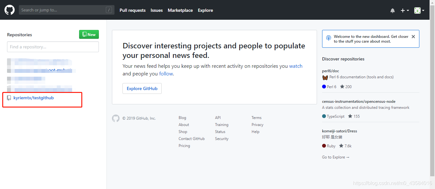
Task: Open the API footer link
Action: pyautogui.click(x=218, y=118)
